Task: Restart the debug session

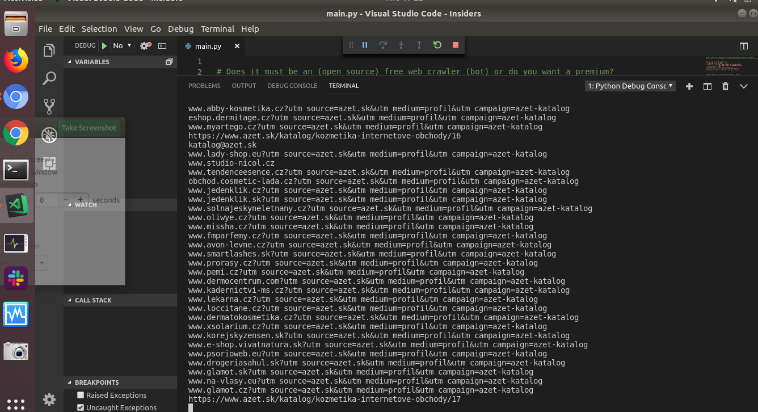Action: click(437, 45)
